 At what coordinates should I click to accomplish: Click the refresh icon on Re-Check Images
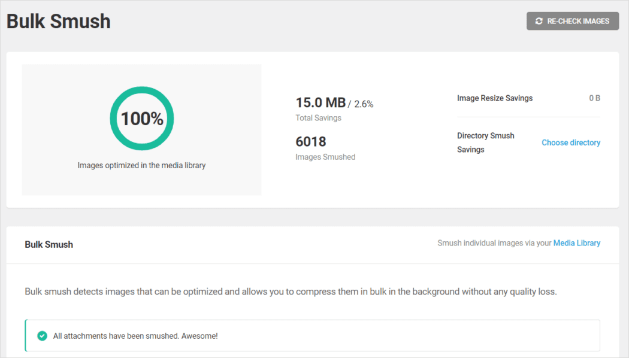539,21
